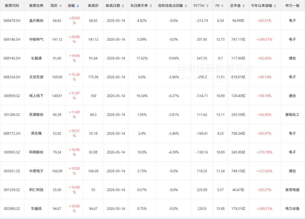Viewport: 305px width, 219px height.
Task: Click new high price 175.96
Action: 93,77
